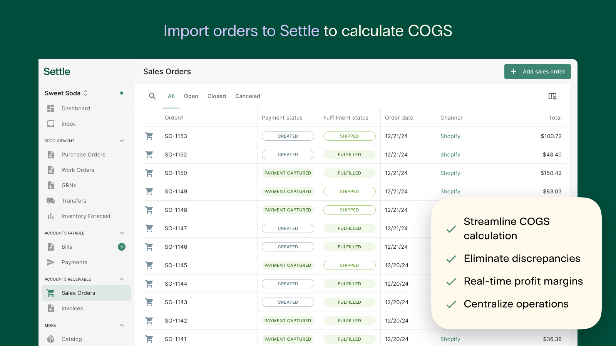This screenshot has width=616, height=346.
Task: Select the Payments icon in the sidebar
Action: 50,262
